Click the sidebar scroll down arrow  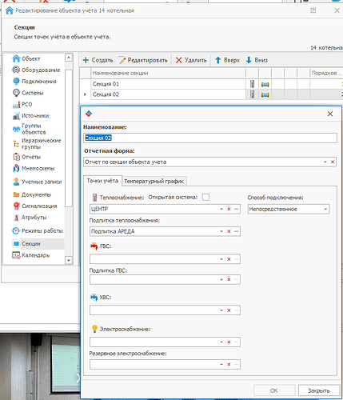69,260
